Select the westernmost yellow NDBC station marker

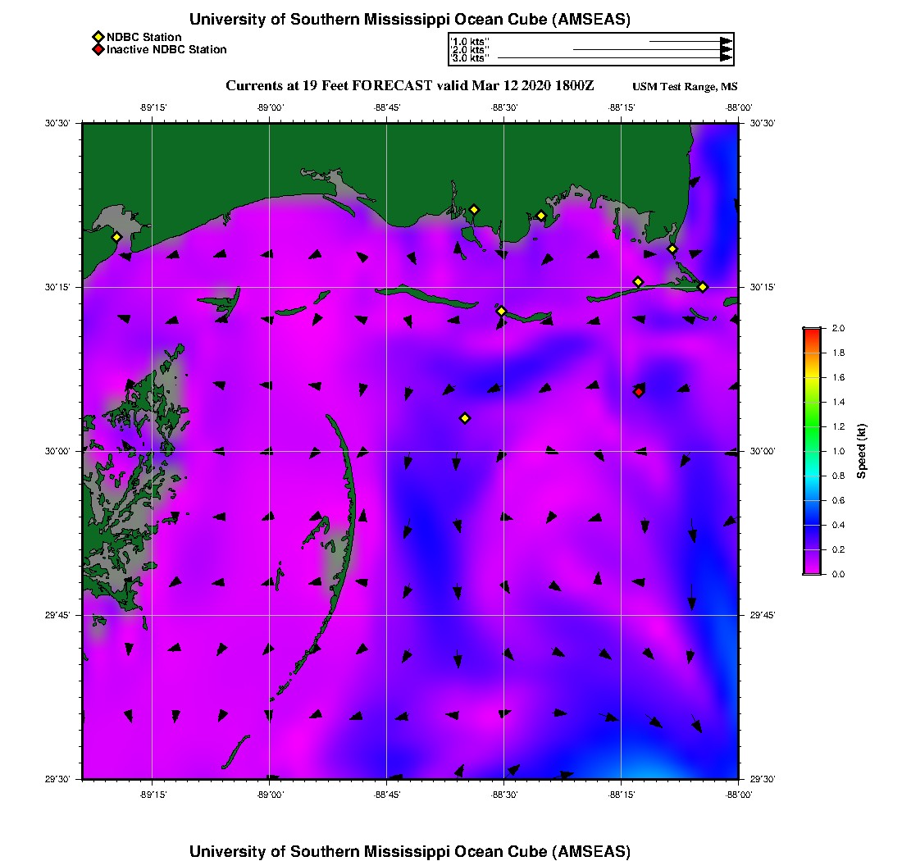116,237
